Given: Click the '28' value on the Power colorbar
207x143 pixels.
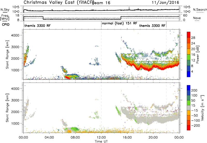Looking at the screenshot, I should click(193, 38).
